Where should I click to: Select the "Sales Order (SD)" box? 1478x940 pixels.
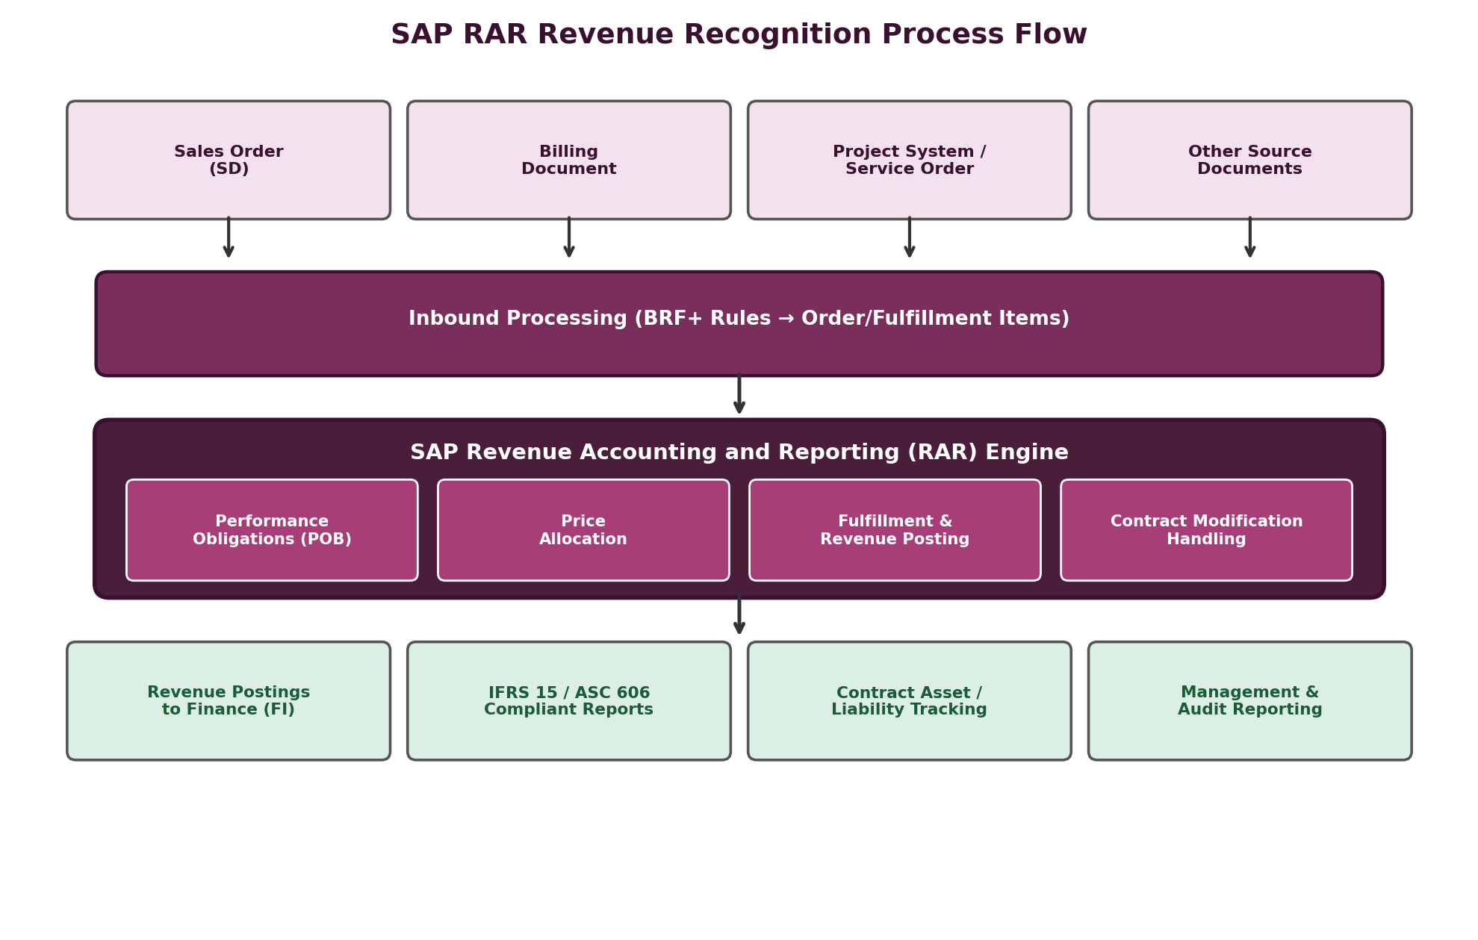coord(229,161)
